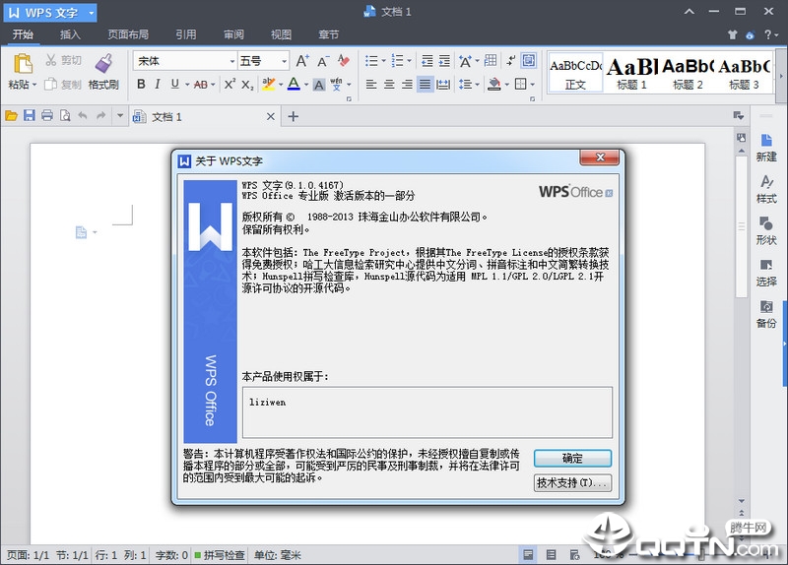
Task: Click Save disk icon
Action: click(x=30, y=116)
